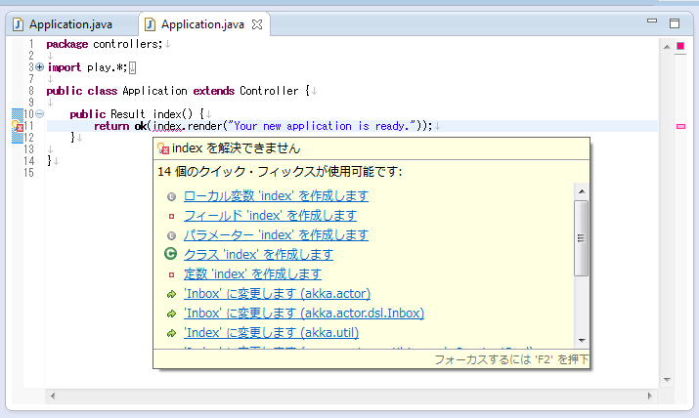Close the active Application.java editor tab
The image size is (699, 418).
257,24
